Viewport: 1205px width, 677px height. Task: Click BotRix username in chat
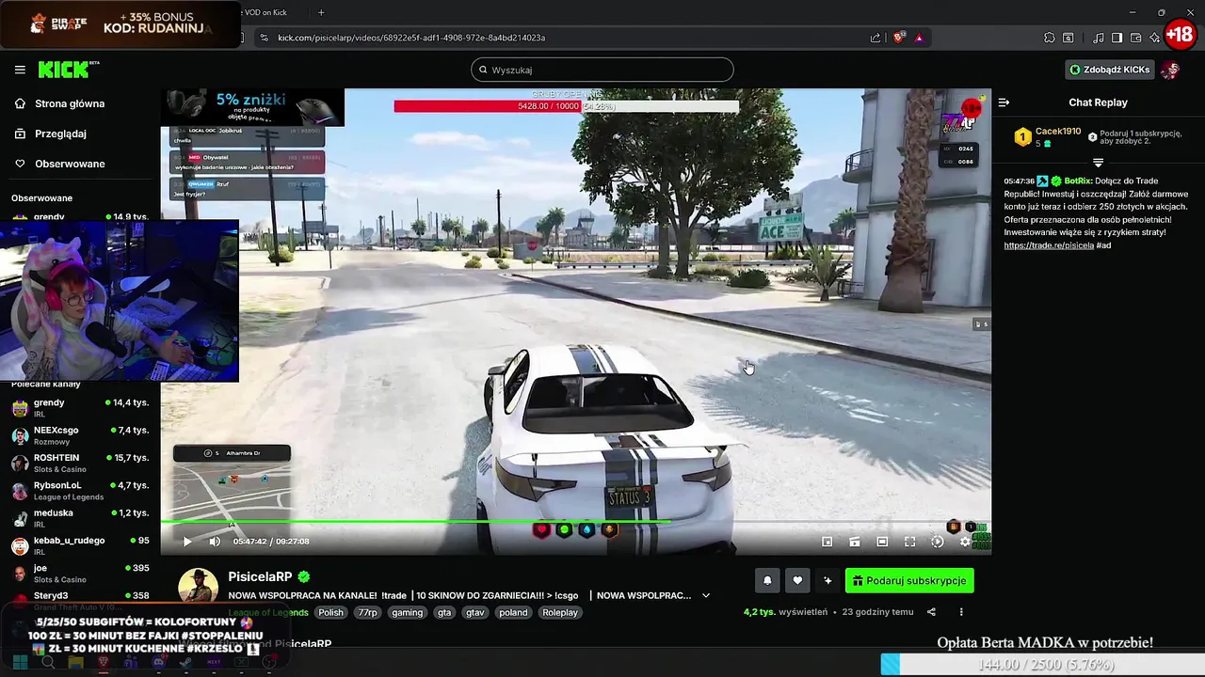(1078, 181)
